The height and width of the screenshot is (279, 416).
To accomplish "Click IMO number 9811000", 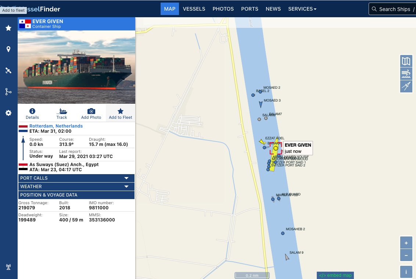I will 99,208.
